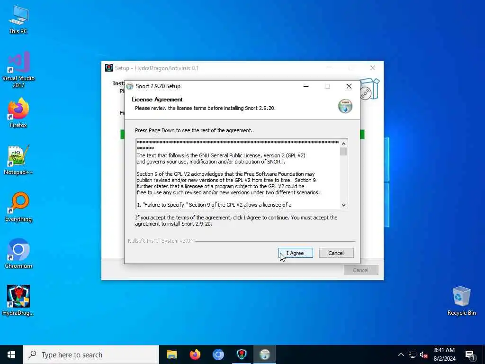Open the notification center icon
This screenshot has height=364, width=485.
click(470, 355)
